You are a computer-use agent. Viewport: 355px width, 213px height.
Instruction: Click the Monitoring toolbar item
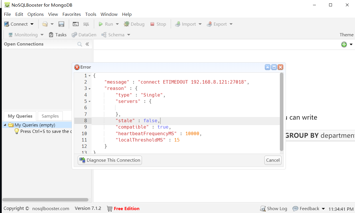[x=23, y=35]
